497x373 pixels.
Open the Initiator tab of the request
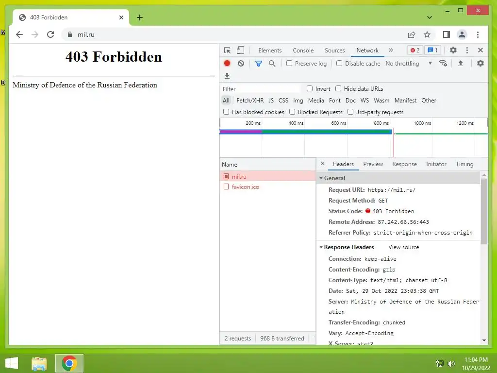436,164
